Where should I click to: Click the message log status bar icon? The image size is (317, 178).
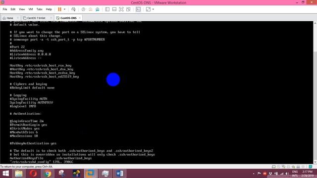(x=311, y=167)
